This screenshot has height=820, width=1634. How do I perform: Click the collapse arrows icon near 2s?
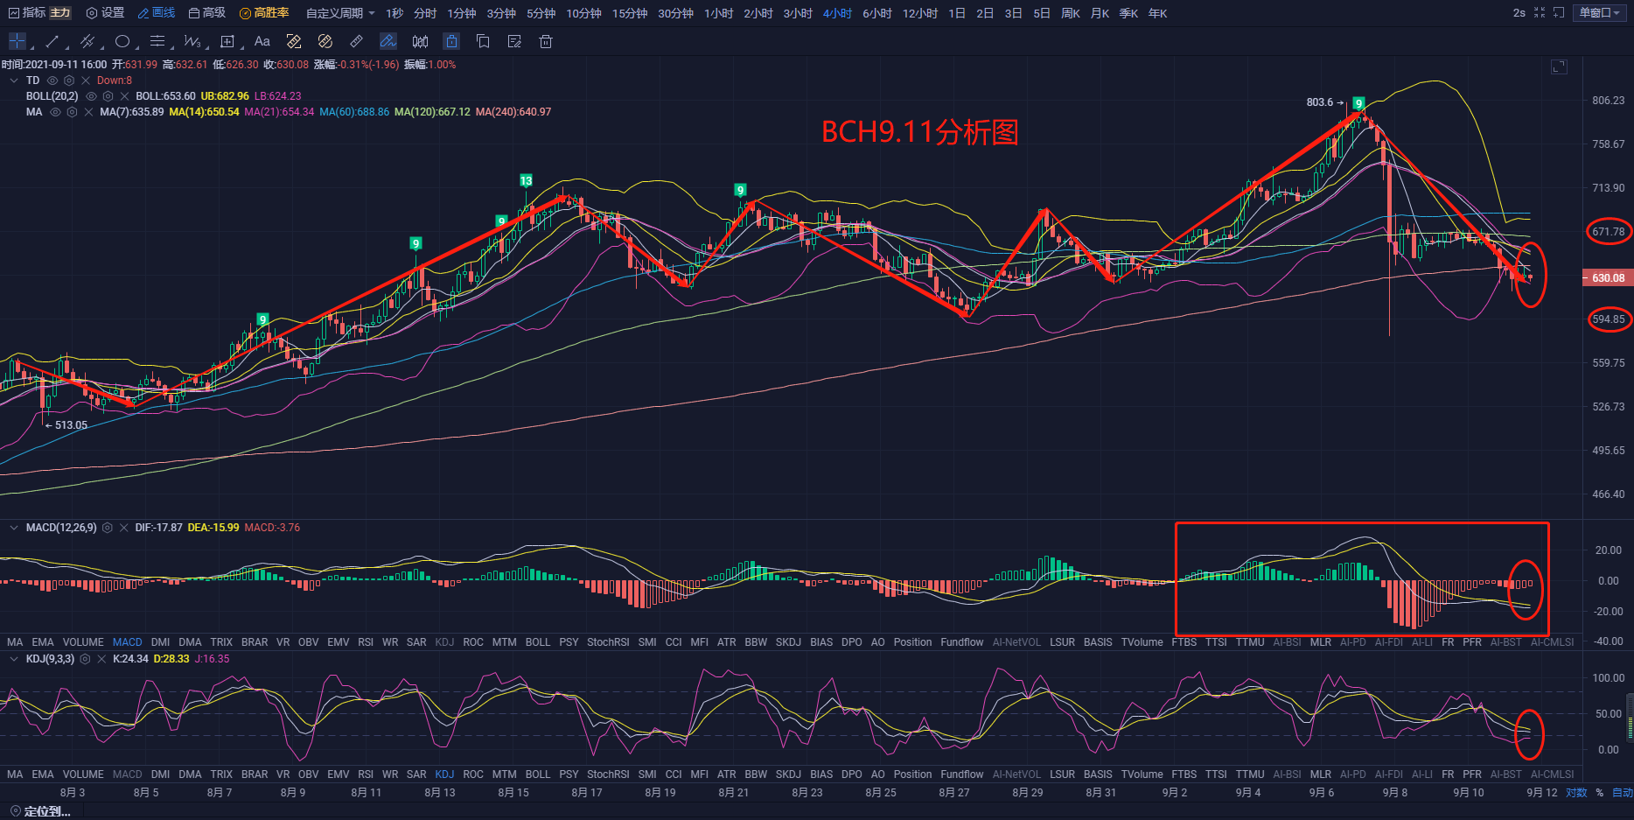(1540, 13)
